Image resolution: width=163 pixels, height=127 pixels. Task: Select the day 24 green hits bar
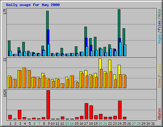point(119,24)
